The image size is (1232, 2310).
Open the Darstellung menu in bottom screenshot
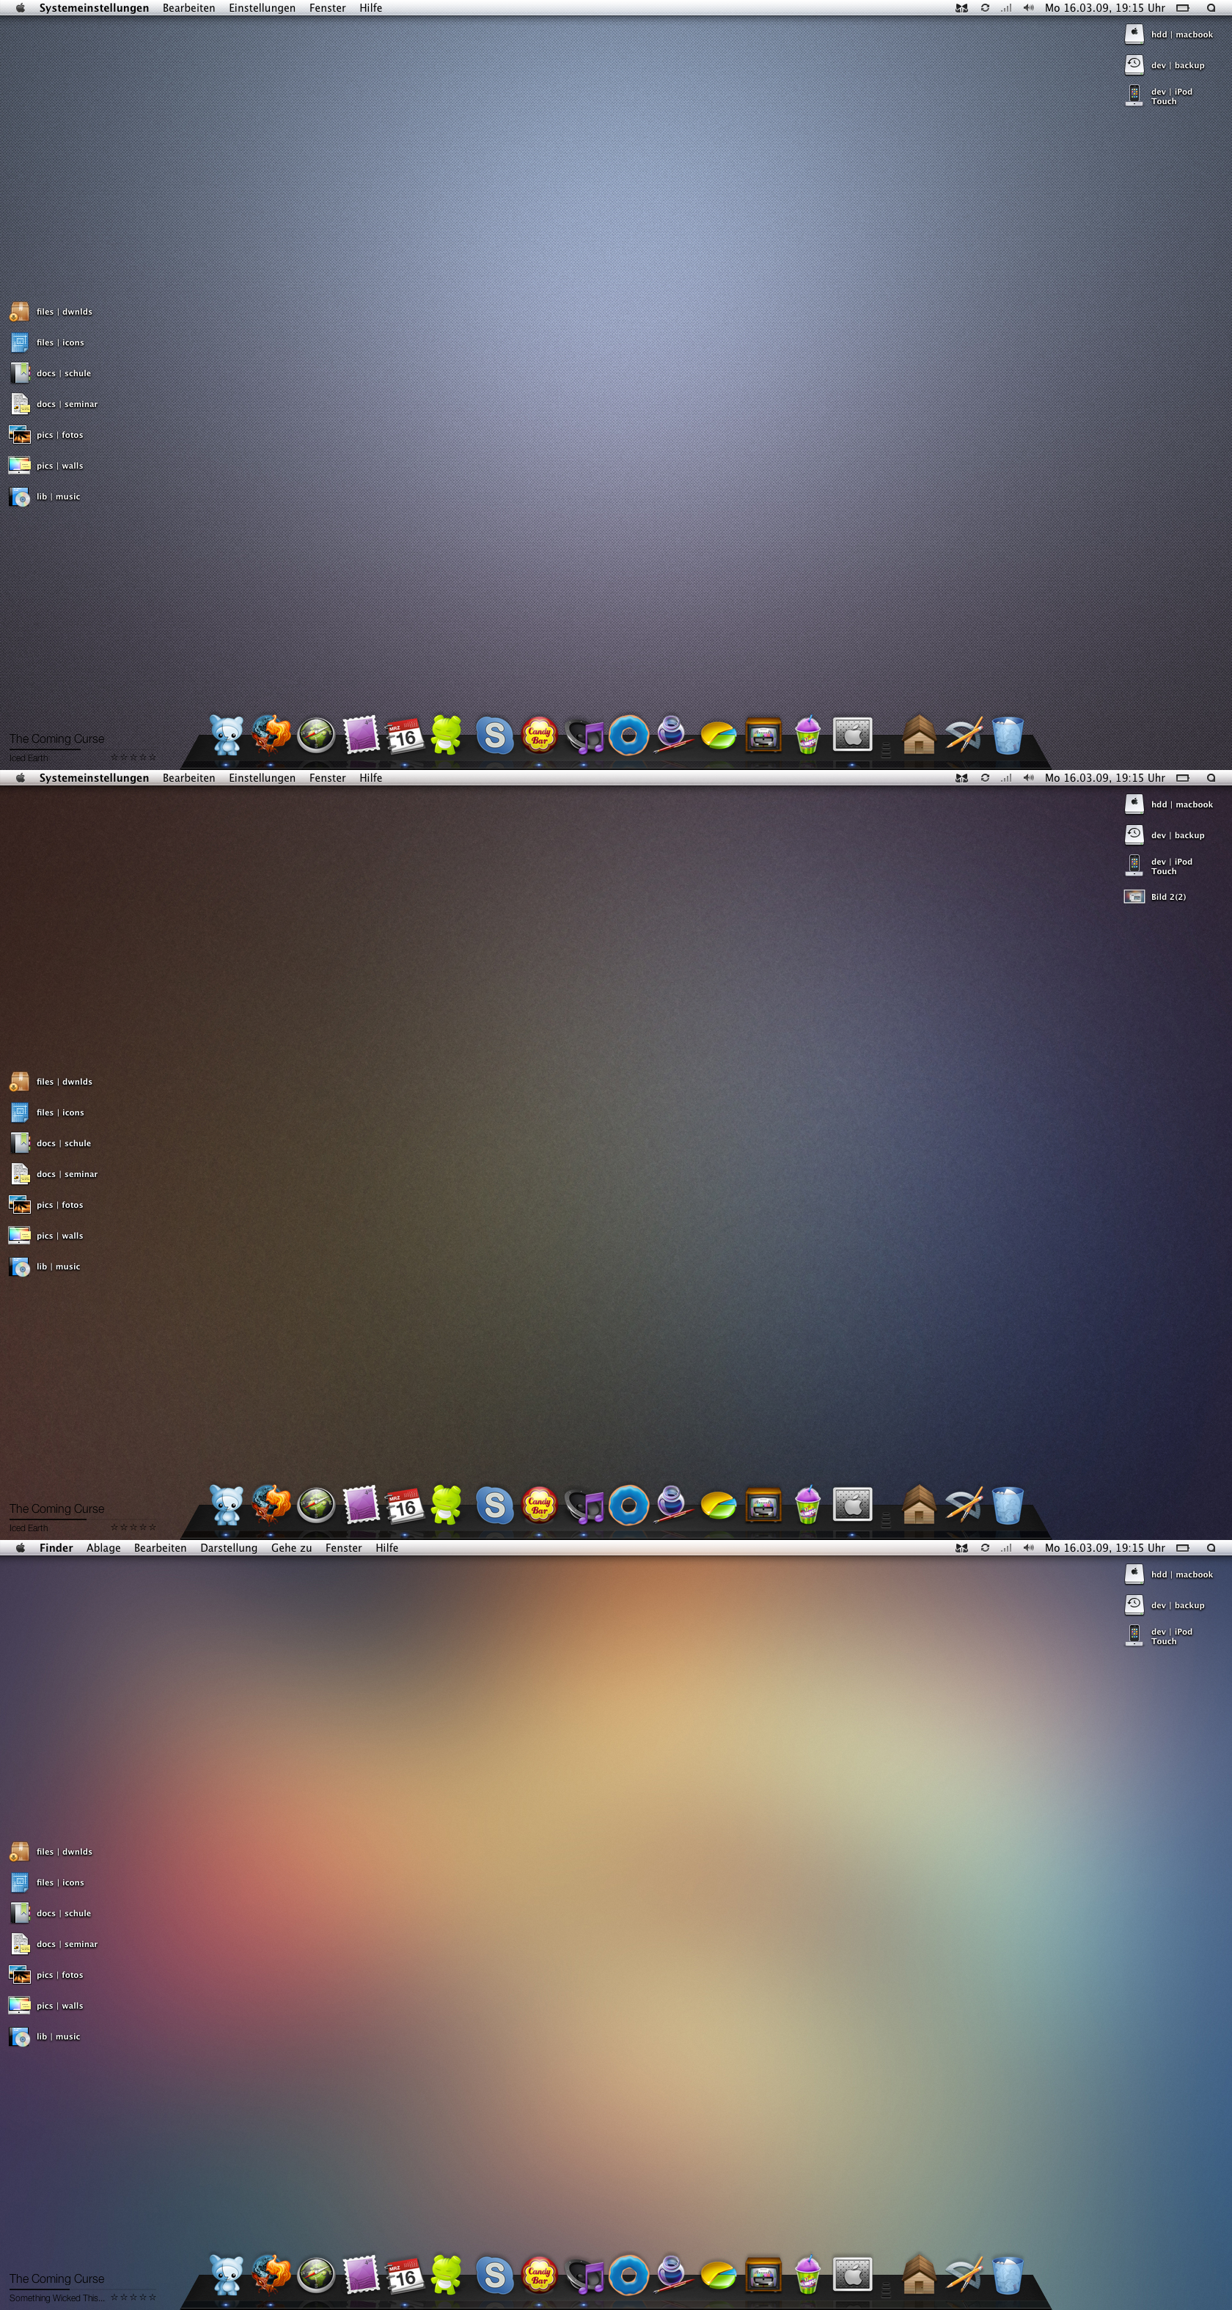pyautogui.click(x=229, y=1548)
